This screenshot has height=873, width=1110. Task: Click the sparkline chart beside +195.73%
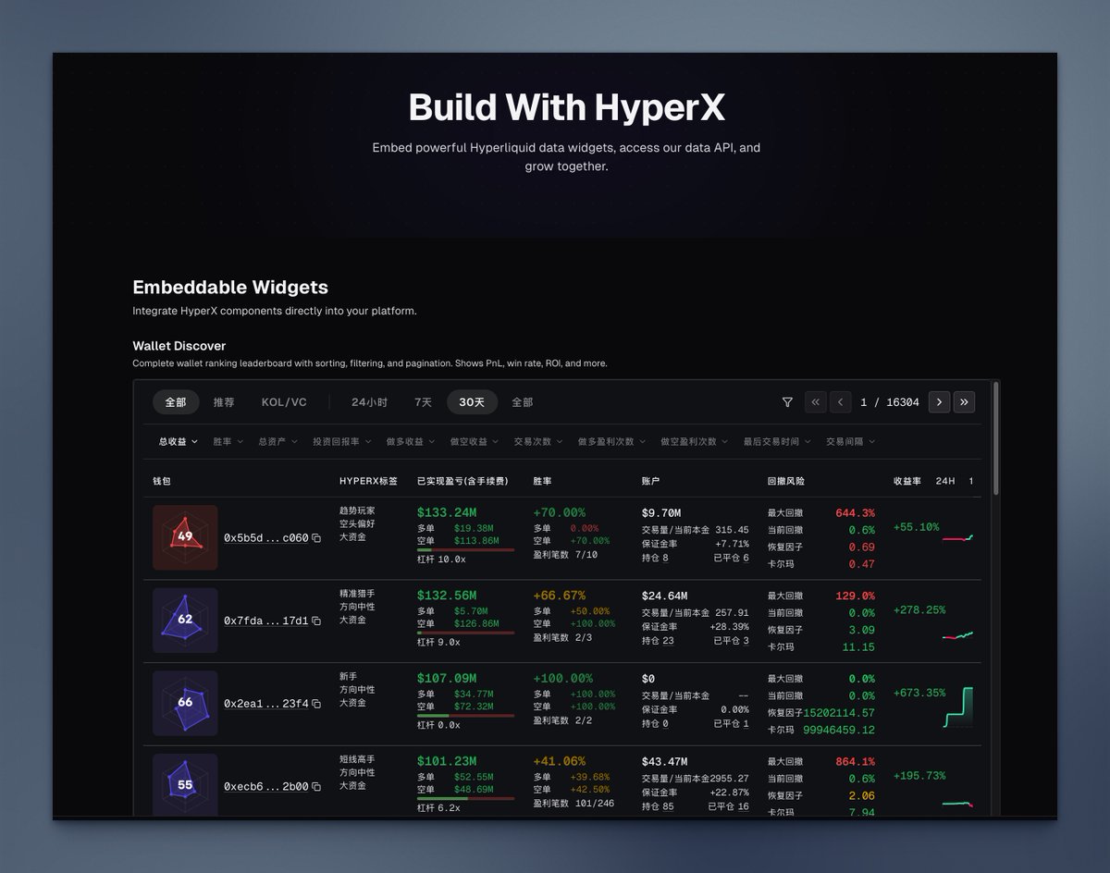point(957,804)
